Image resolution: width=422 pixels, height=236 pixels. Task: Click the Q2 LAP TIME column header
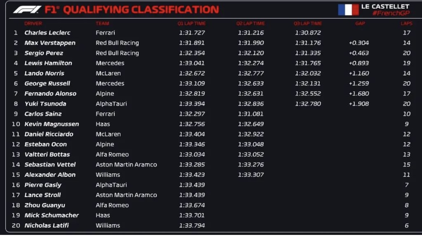[250, 23]
